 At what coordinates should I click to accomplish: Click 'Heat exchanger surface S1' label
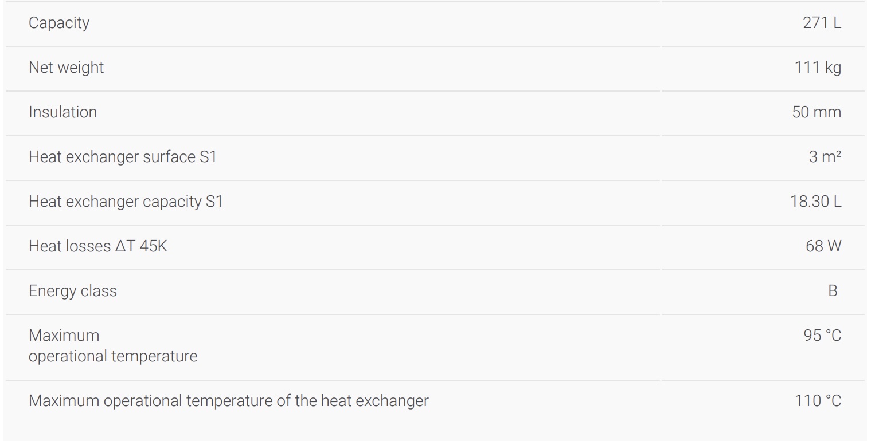click(x=122, y=157)
